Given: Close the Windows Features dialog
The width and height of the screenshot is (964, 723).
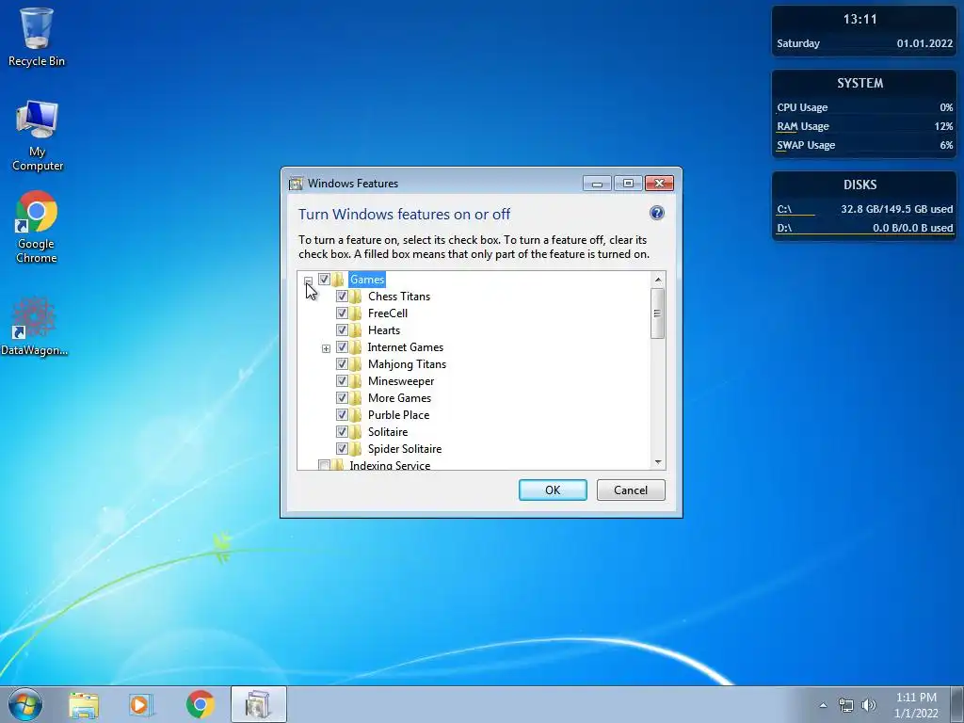Looking at the screenshot, I should (659, 184).
